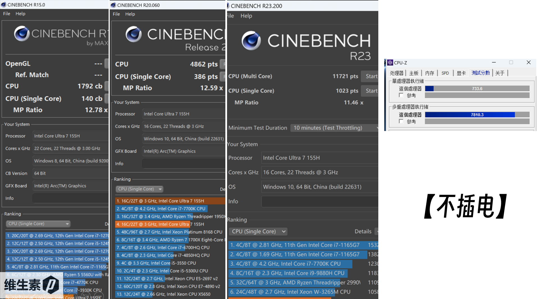
Task: Start the R23 CPU (Multi Core) test
Action: pos(370,76)
